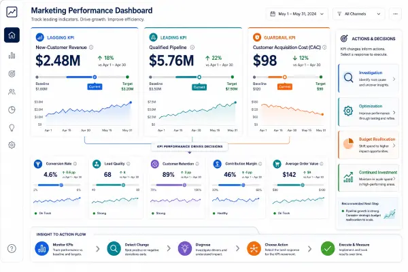Click the $2.48M revenue value
The width and height of the screenshot is (408, 272).
pyautogui.click(x=58, y=61)
